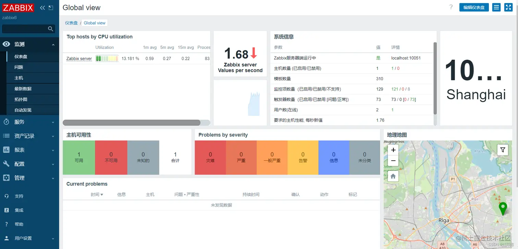Click localhost:10051 in system info
518x249 pixels.
click(x=406, y=58)
